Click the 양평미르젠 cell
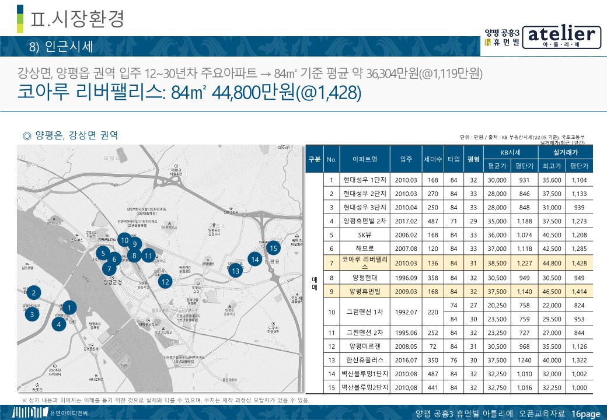 click(x=365, y=346)
